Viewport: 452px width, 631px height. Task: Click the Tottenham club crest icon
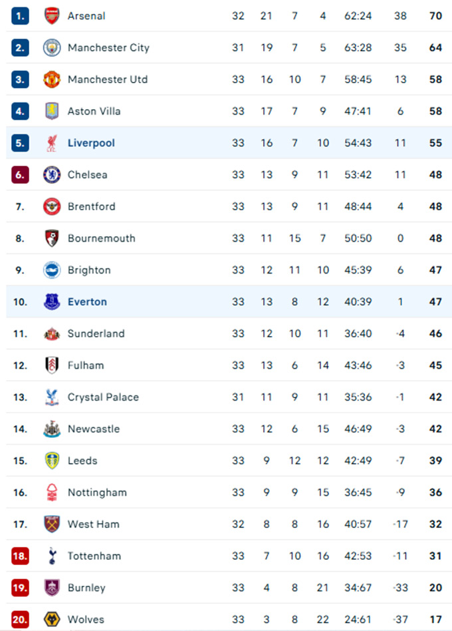tap(52, 556)
